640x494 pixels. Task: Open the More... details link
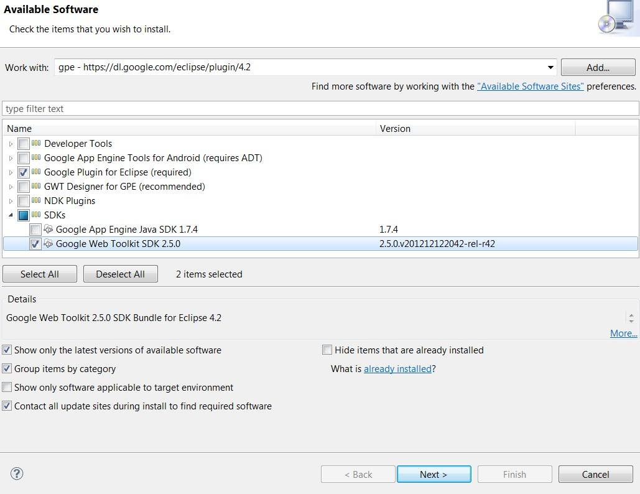click(623, 333)
